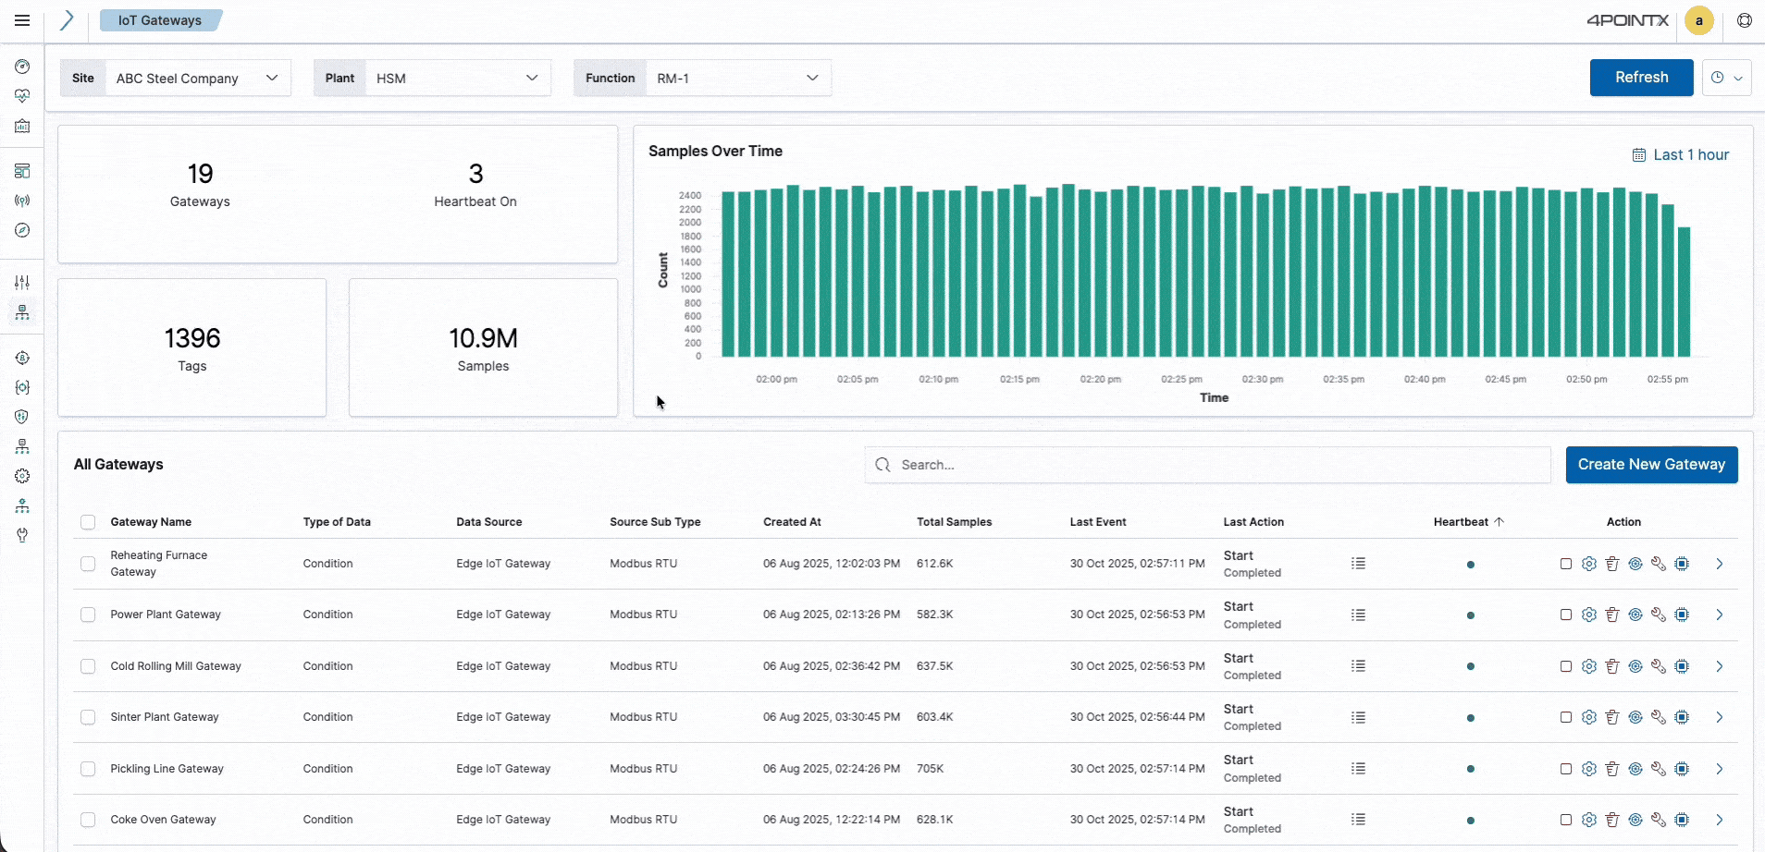
Task: Click the IoT Gateways breadcrumb tab
Action: coord(159,19)
